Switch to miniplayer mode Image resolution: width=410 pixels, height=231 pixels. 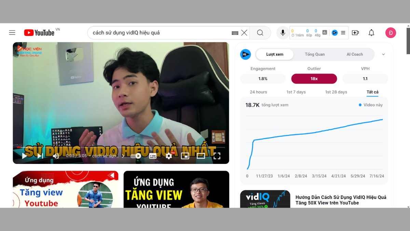185,156
